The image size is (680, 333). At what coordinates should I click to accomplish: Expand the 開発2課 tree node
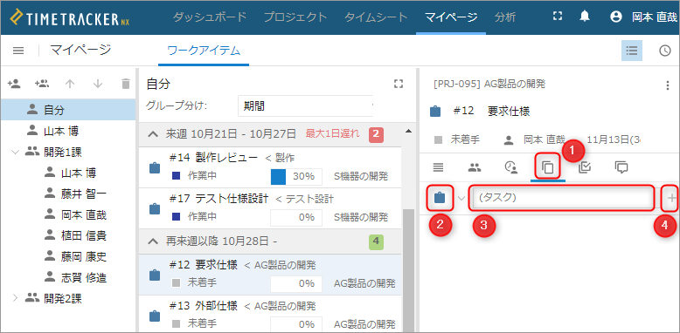click(16, 298)
